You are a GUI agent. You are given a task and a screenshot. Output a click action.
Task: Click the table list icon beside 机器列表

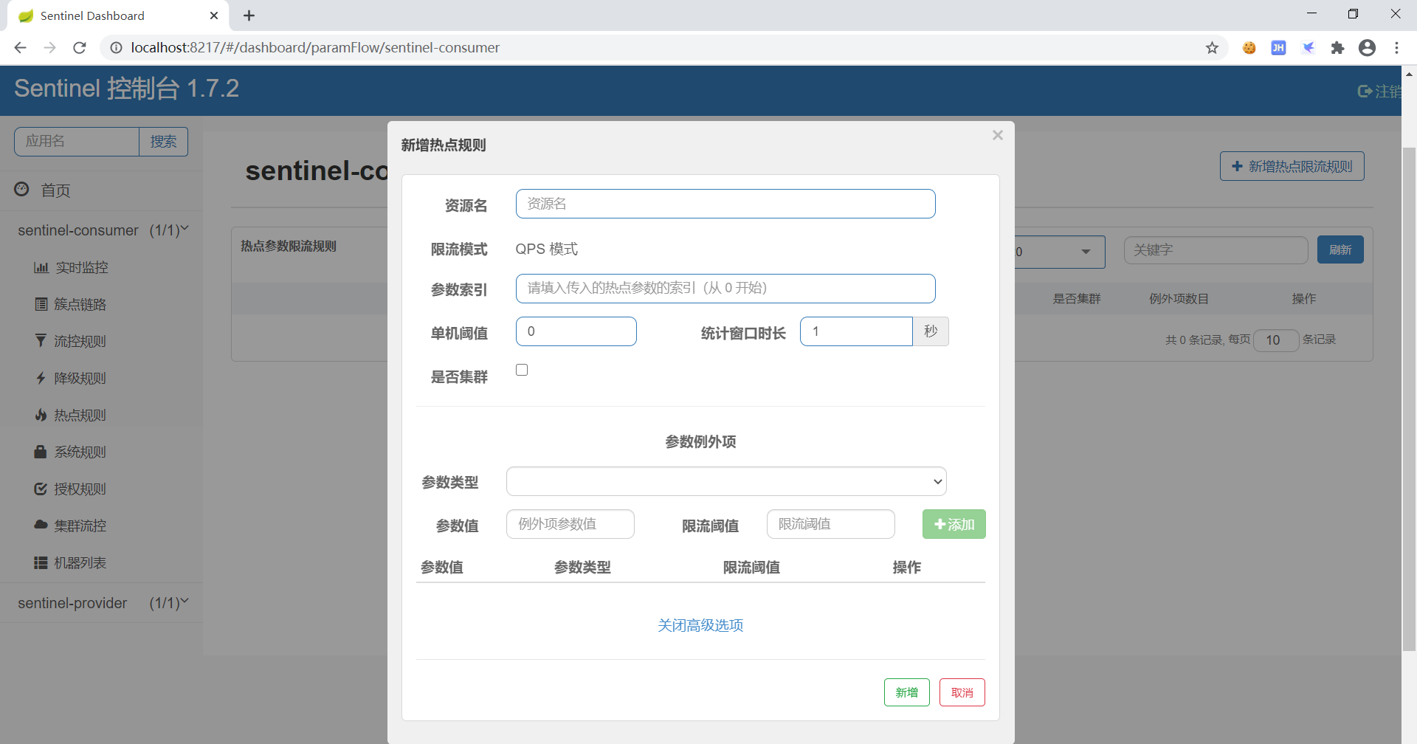click(x=41, y=562)
